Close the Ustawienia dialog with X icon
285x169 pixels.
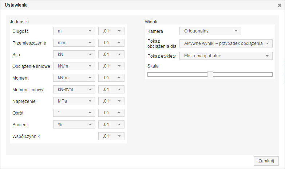pos(280,5)
